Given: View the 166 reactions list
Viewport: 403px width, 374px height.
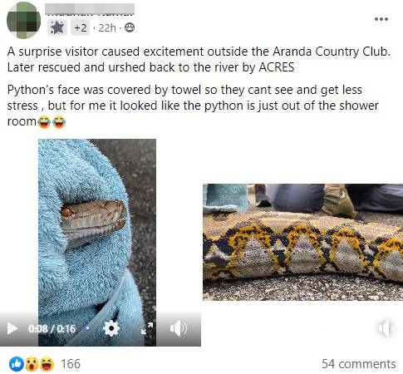Looking at the screenshot, I should 71,364.
